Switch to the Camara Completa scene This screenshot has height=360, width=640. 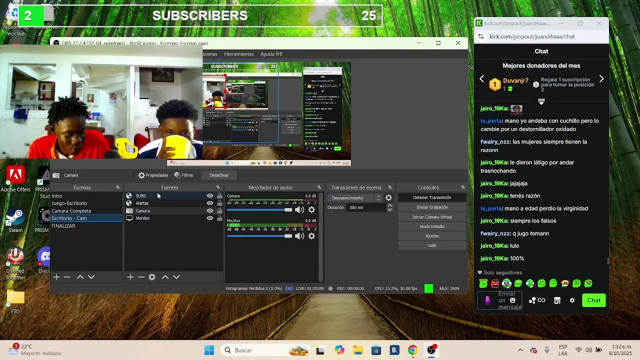pyautogui.click(x=86, y=211)
